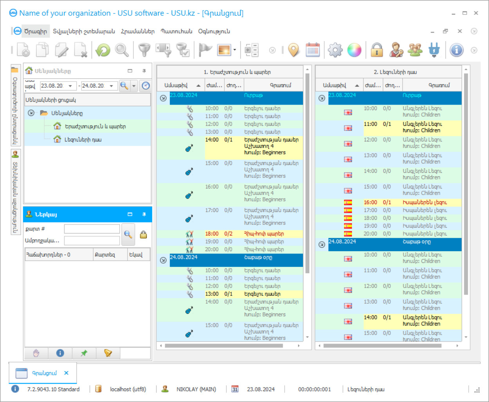
Task: Collapse the 24.08.2024 group in language schedule
Action: coord(322,244)
